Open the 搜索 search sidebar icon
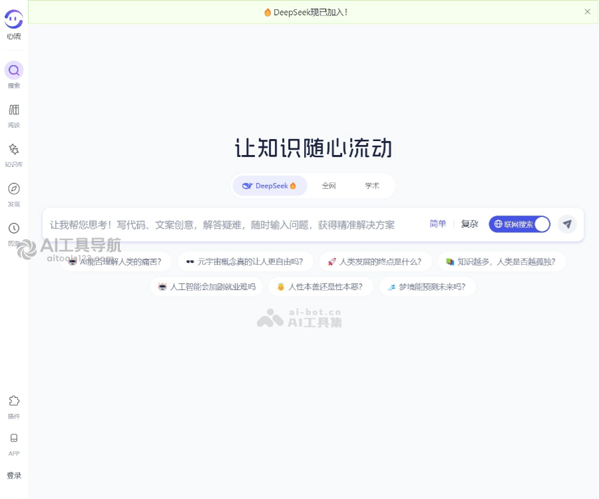 point(14,71)
